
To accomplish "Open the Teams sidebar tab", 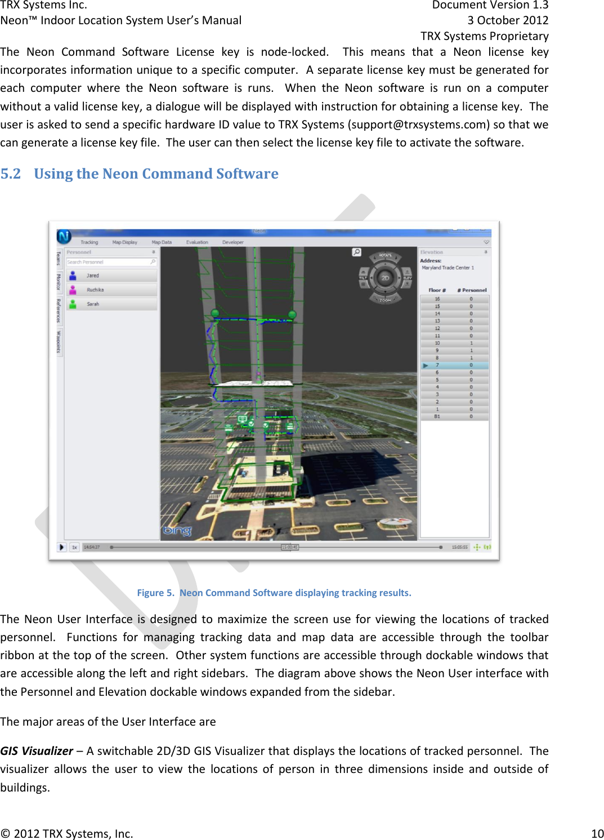I will point(59,258).
